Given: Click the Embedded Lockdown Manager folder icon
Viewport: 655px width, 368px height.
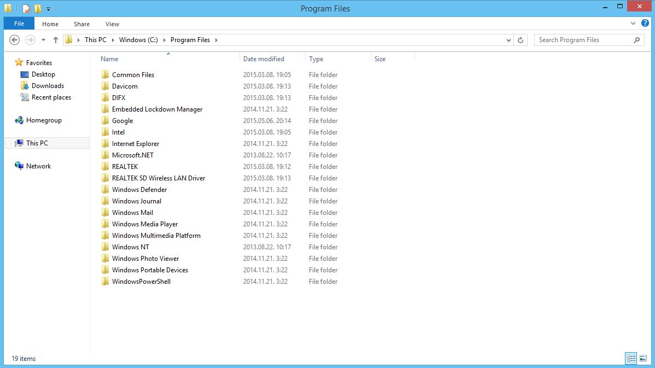Looking at the screenshot, I should [x=105, y=109].
